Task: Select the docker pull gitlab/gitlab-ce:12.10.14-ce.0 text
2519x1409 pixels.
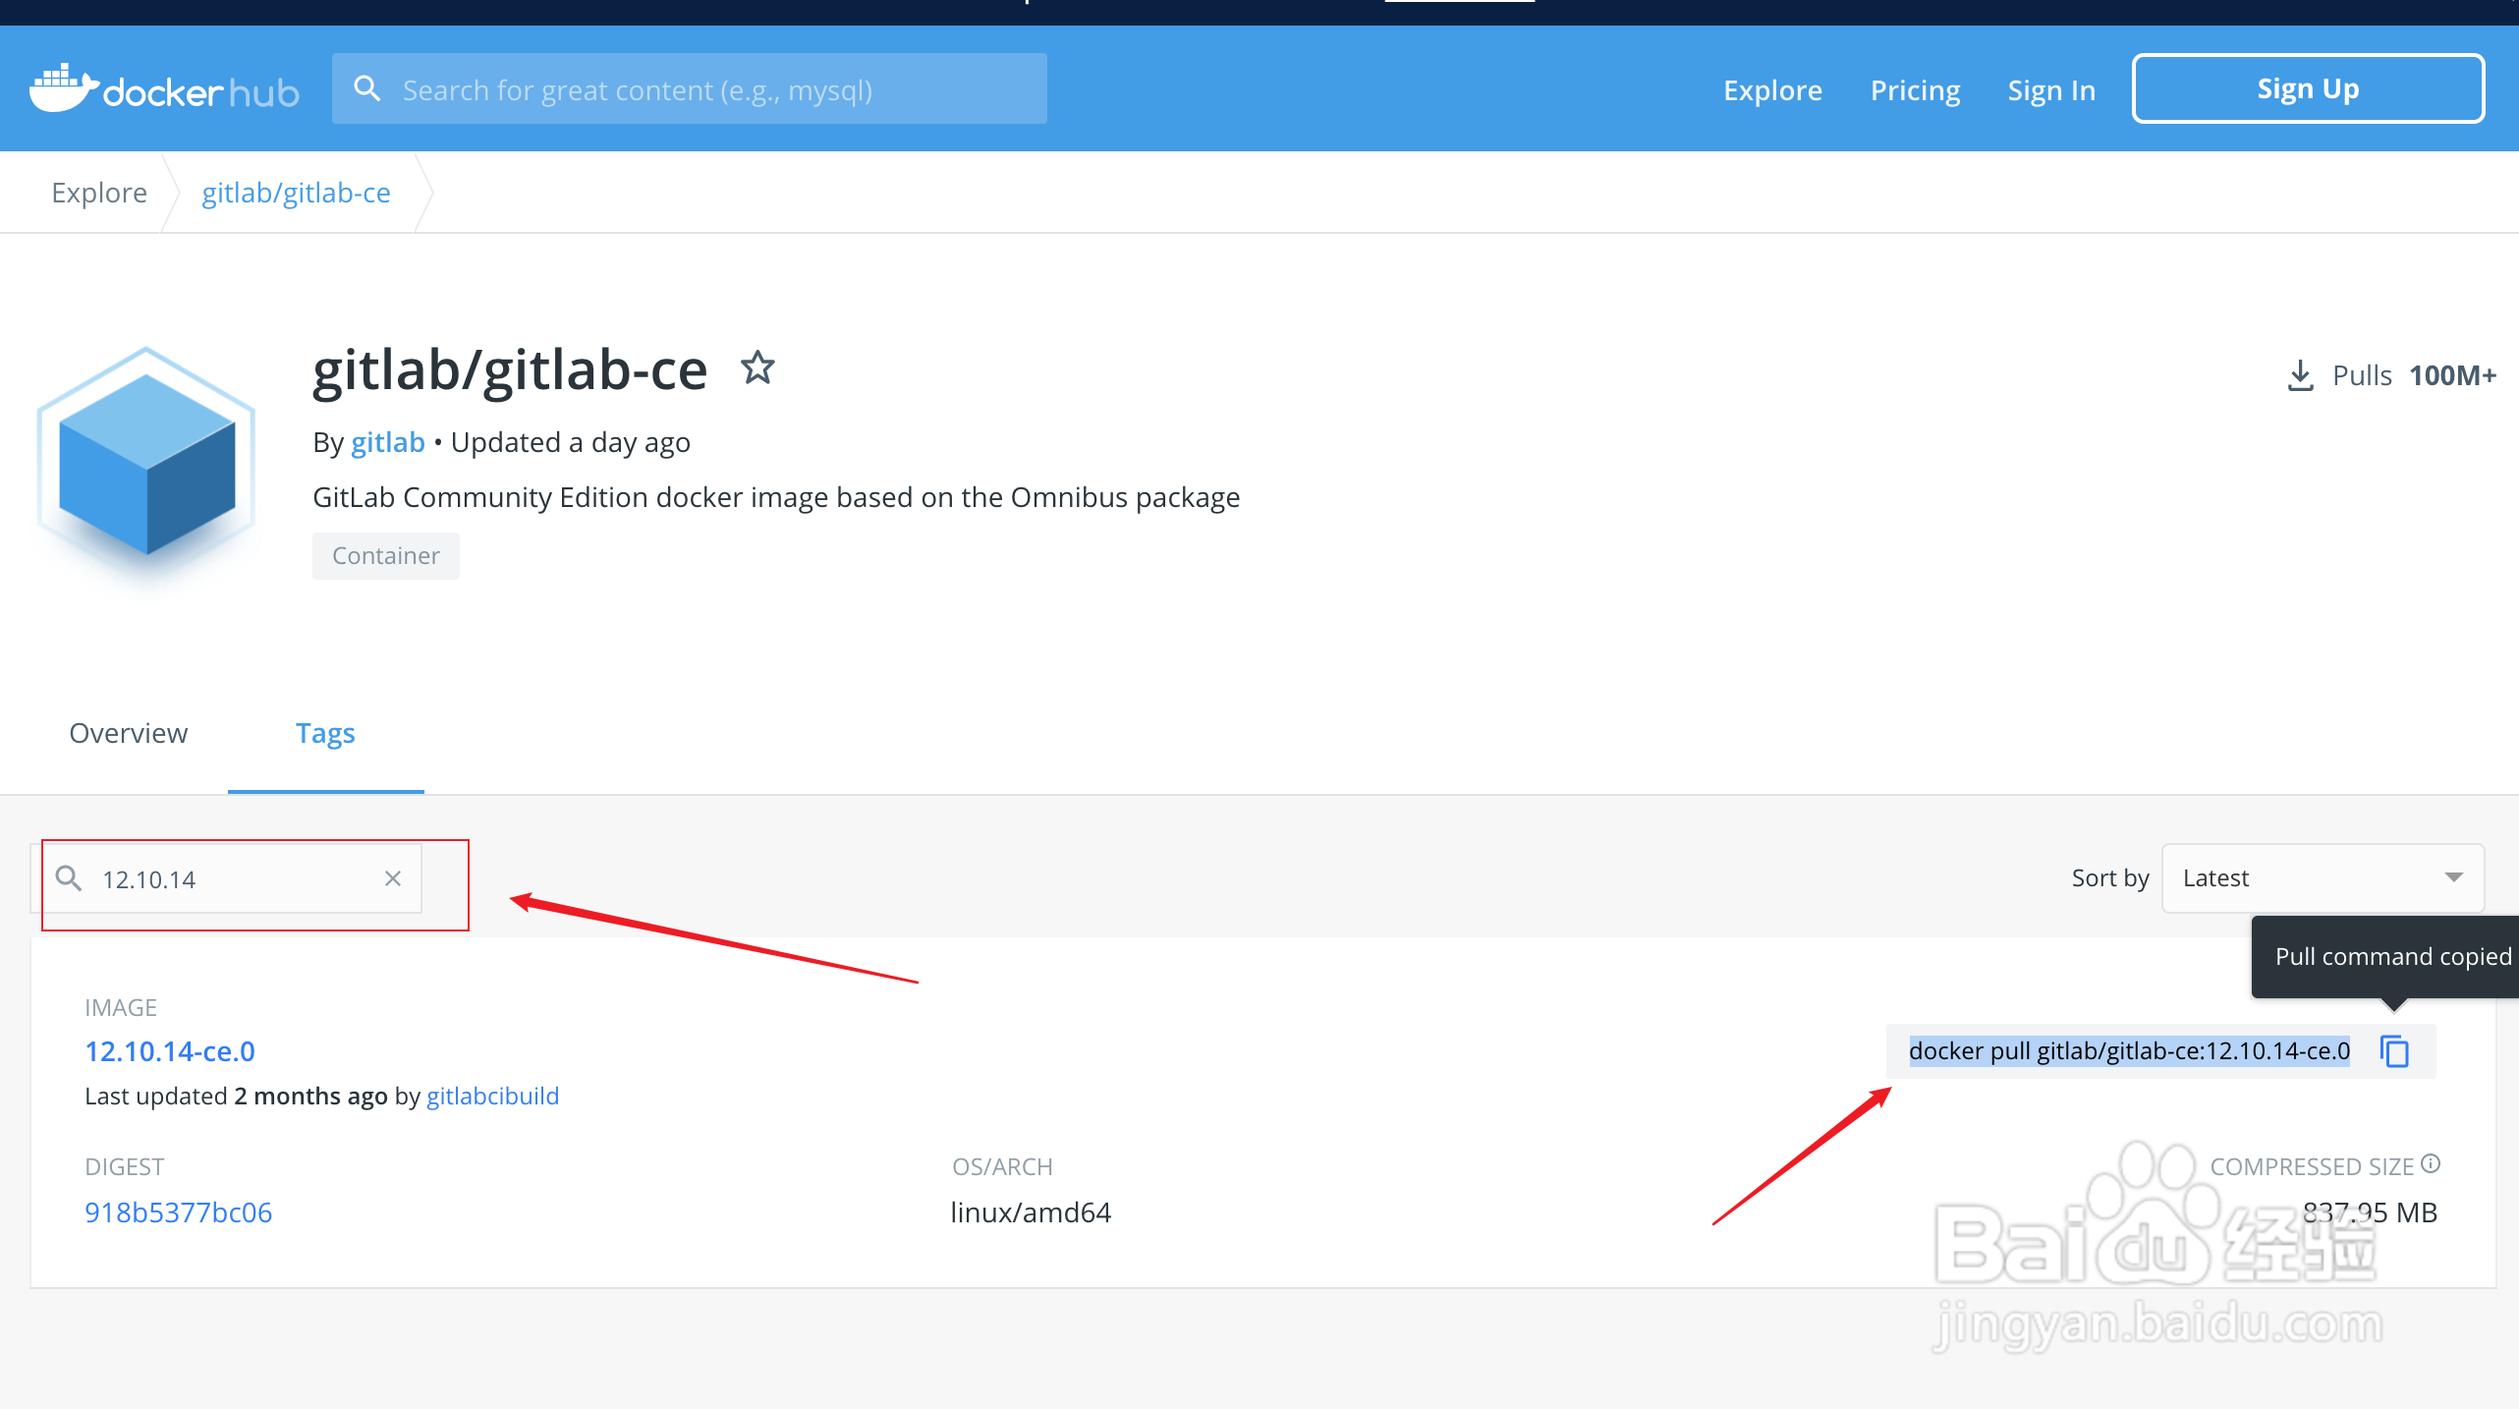Action: click(2129, 1050)
